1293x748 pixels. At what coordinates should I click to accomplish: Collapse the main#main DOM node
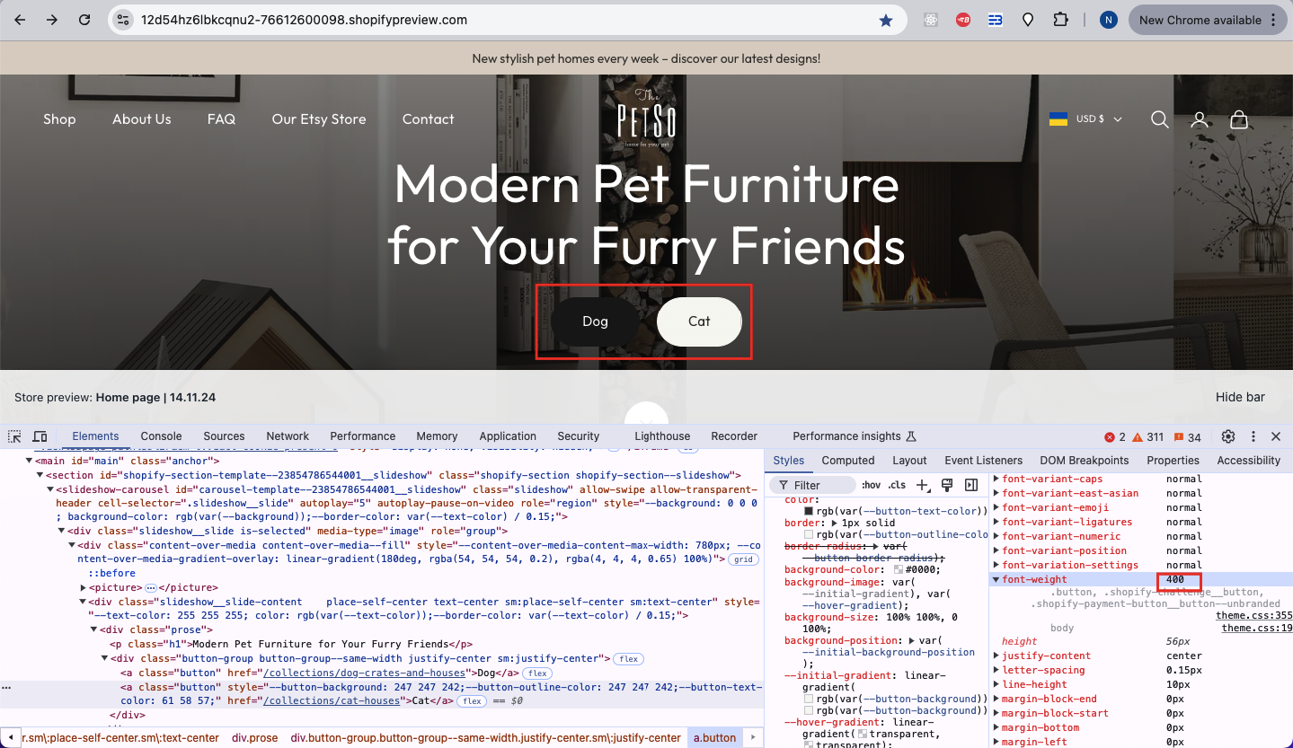(29, 461)
